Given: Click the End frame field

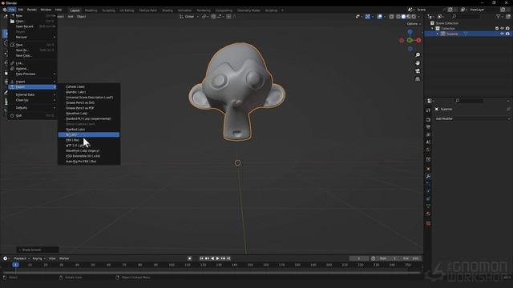Looking at the screenshot, I should coord(410,258).
